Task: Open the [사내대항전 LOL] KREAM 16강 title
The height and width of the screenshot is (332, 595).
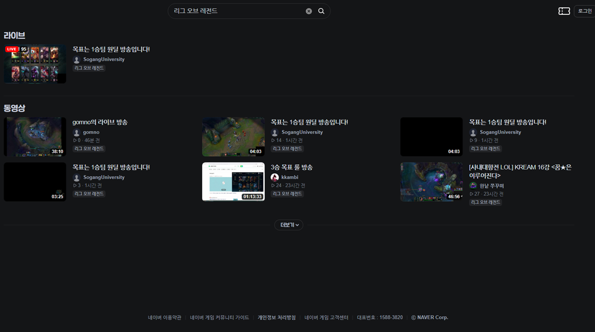Action: point(520,171)
